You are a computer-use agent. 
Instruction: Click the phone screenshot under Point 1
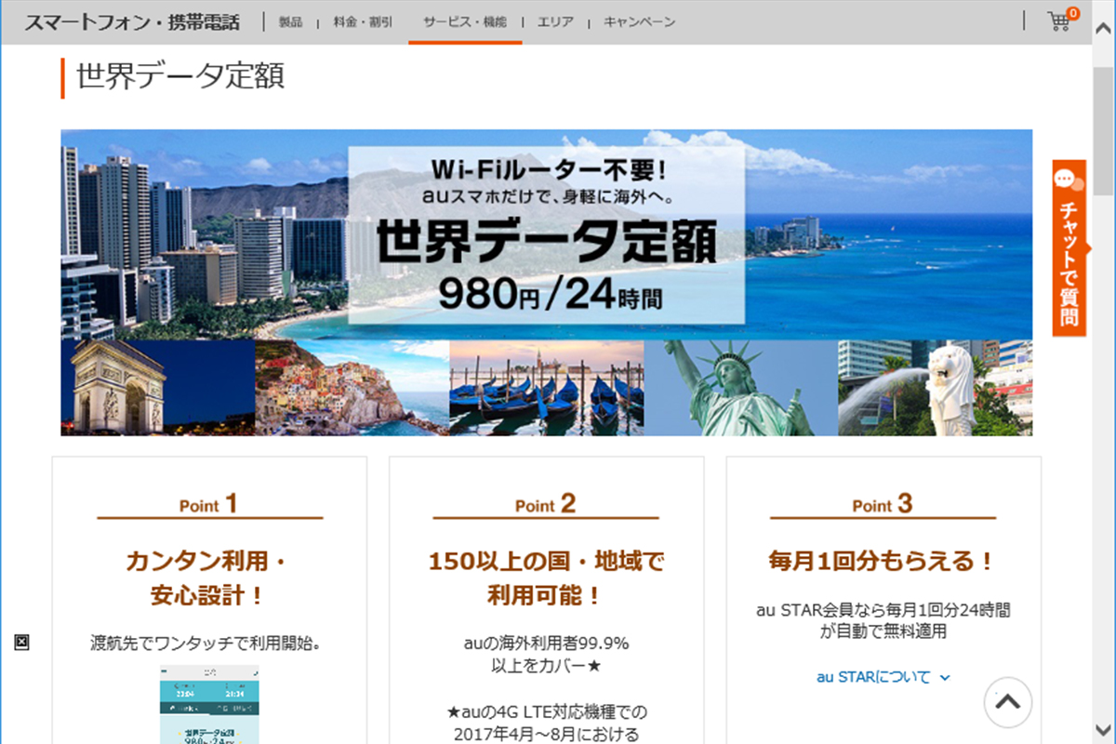click(x=209, y=705)
